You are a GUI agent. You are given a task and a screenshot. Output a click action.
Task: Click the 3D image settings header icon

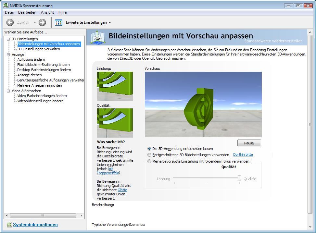(98, 37)
